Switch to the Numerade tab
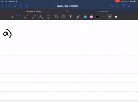The height and width of the screenshot is (103, 138). pyautogui.click(x=103, y=11)
